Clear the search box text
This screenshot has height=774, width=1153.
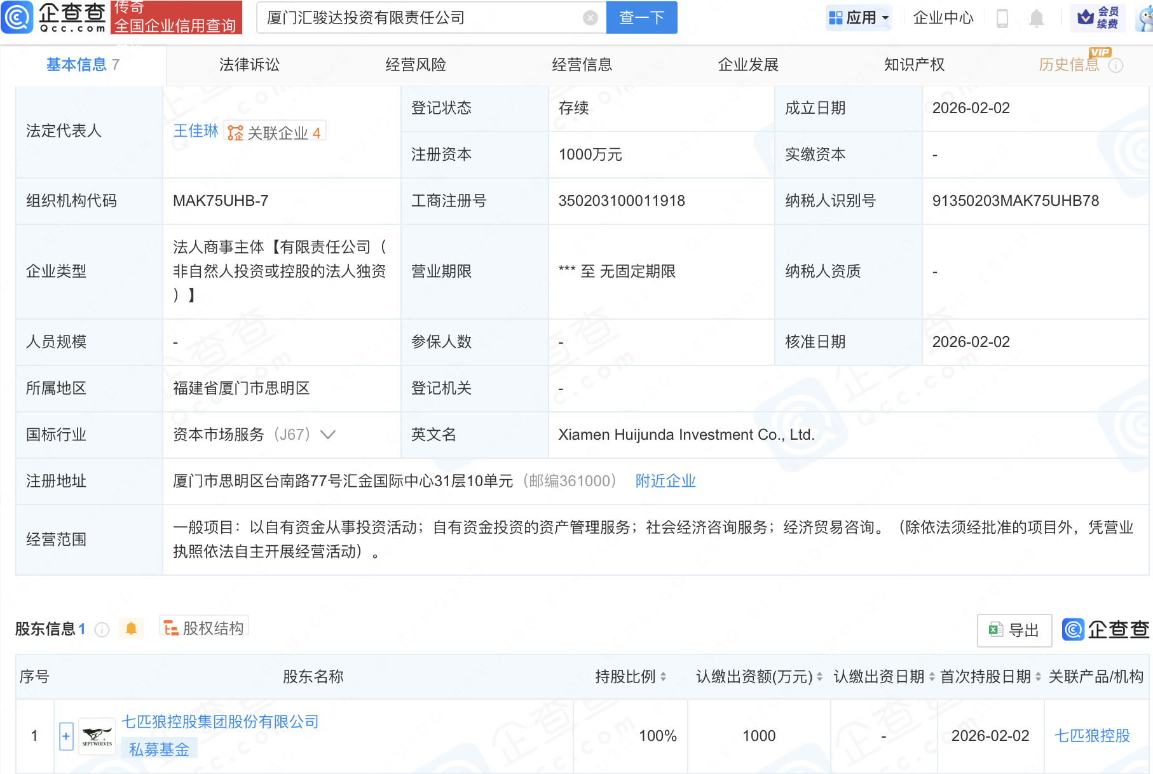590,18
